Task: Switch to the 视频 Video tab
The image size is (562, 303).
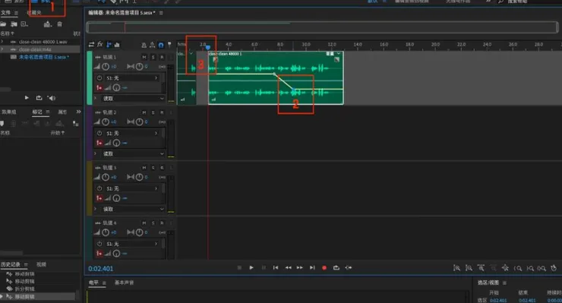Action: click(41, 264)
